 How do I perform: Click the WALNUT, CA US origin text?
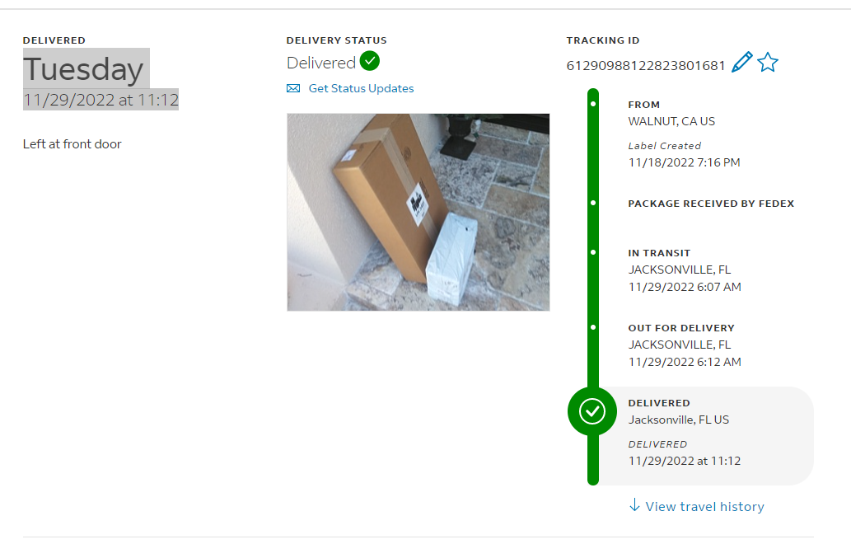click(x=671, y=122)
